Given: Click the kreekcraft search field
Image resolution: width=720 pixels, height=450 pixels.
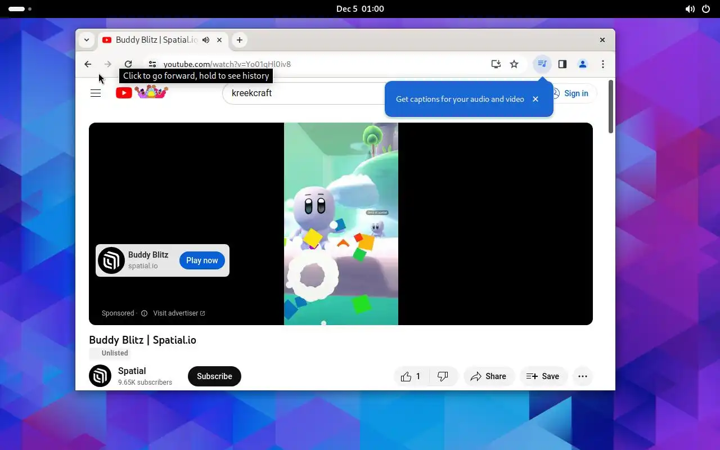Looking at the screenshot, I should point(304,93).
